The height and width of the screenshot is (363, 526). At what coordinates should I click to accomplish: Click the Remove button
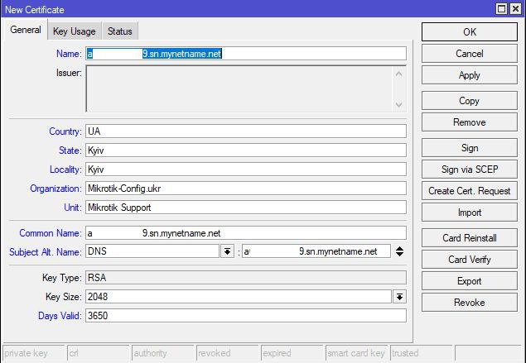click(470, 122)
